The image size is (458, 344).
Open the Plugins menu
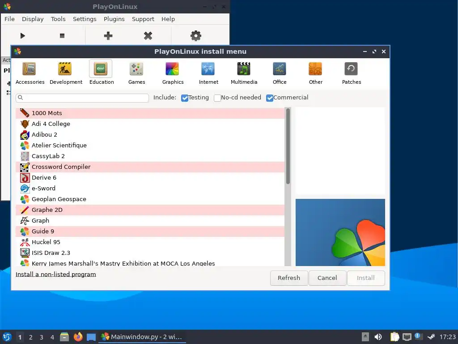click(114, 19)
